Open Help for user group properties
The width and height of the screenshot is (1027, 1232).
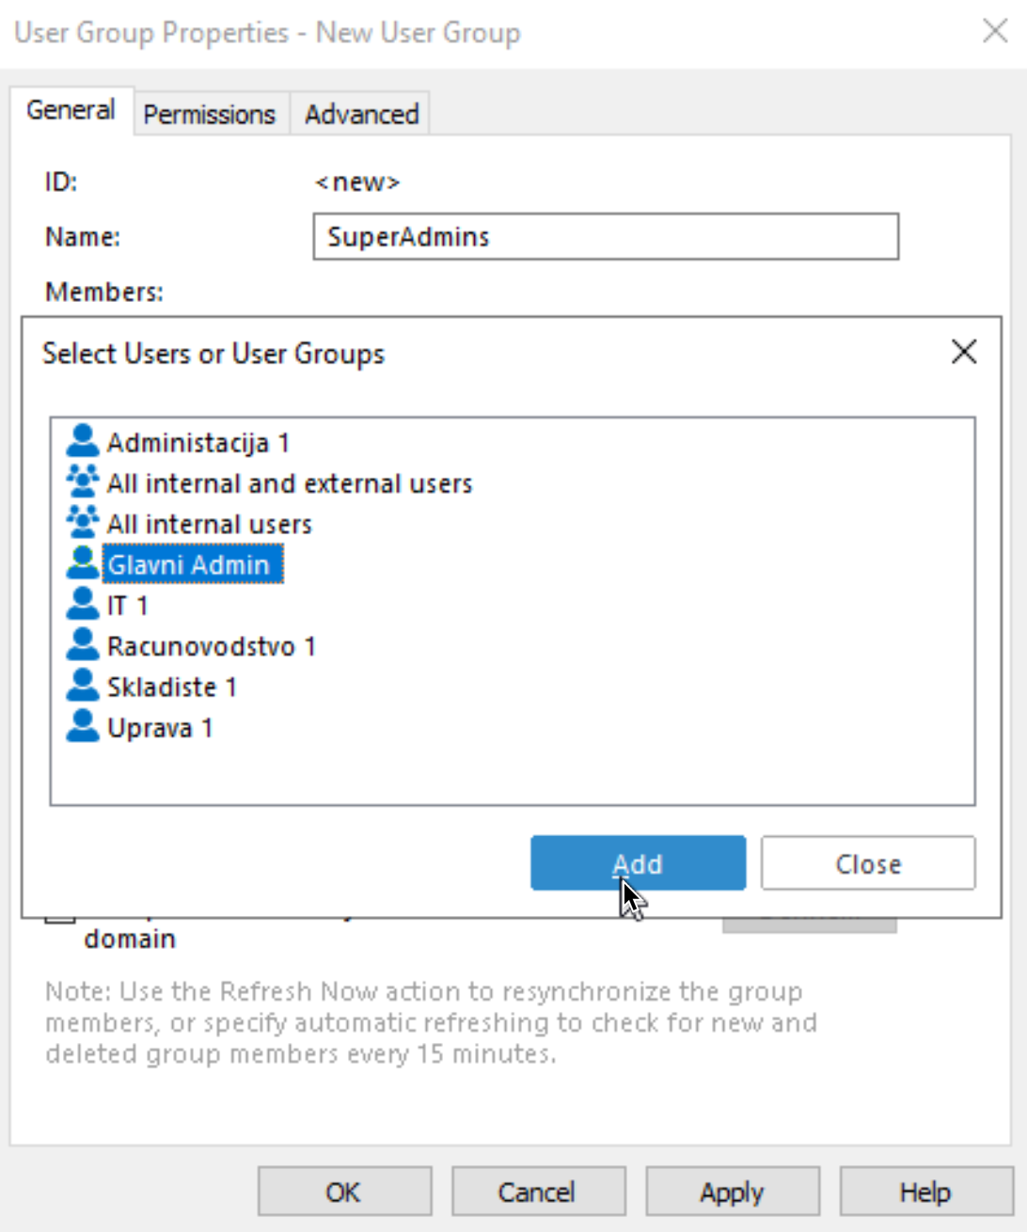925,1193
